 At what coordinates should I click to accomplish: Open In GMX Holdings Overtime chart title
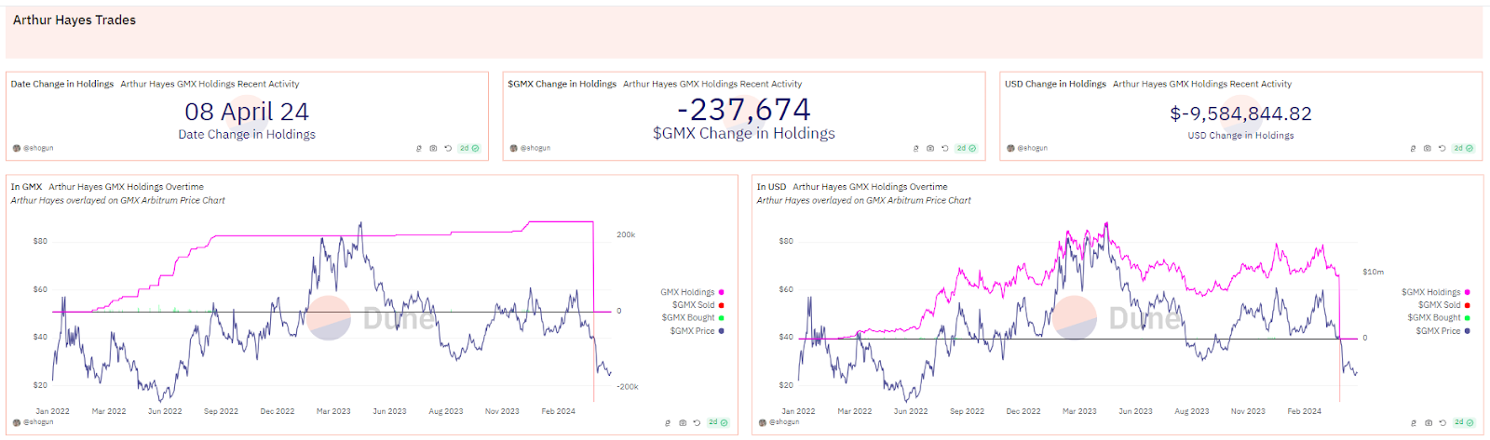point(126,187)
